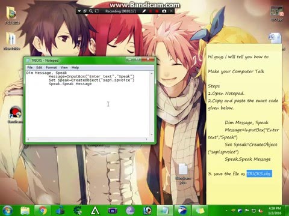This screenshot has width=289, height=216.
Task: Click the white triangle A taskbar icon
Action: point(95,211)
